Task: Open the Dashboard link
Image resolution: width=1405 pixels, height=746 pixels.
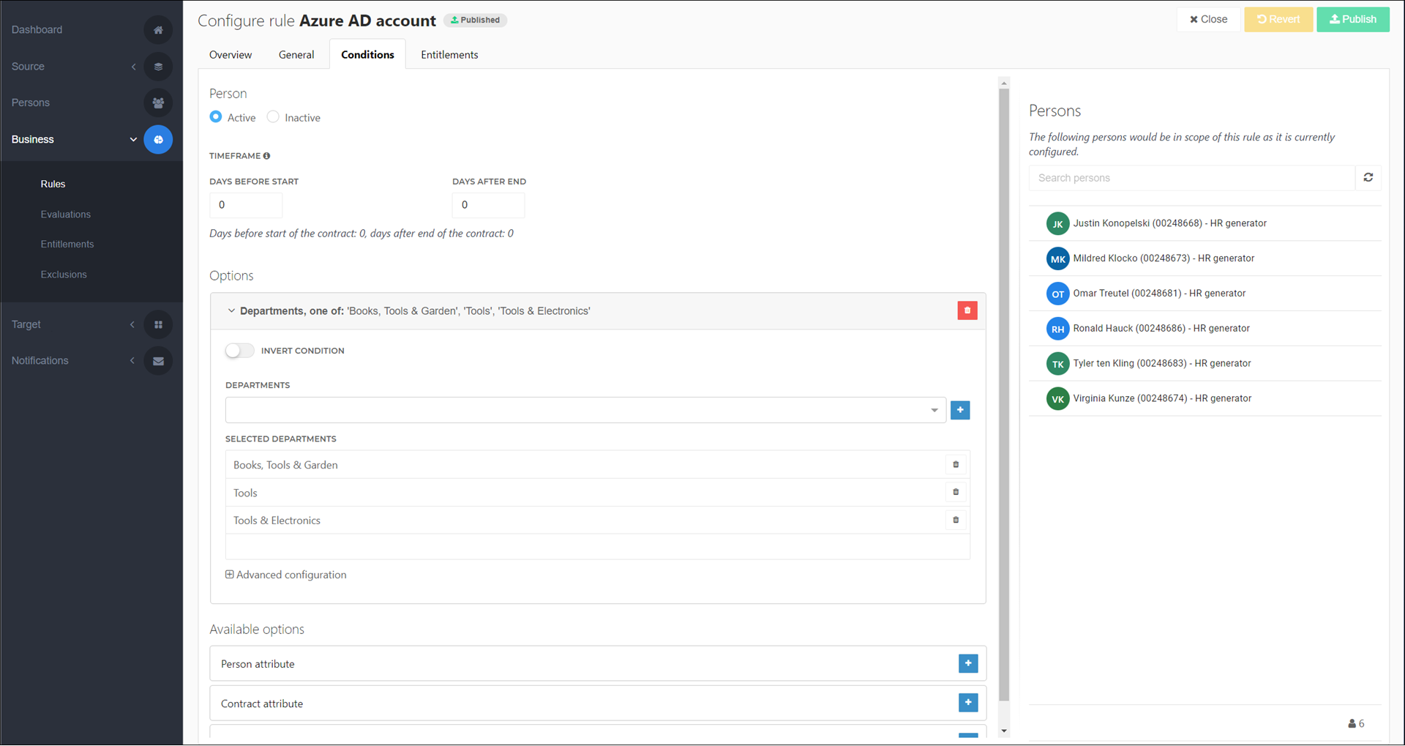Action: click(37, 30)
